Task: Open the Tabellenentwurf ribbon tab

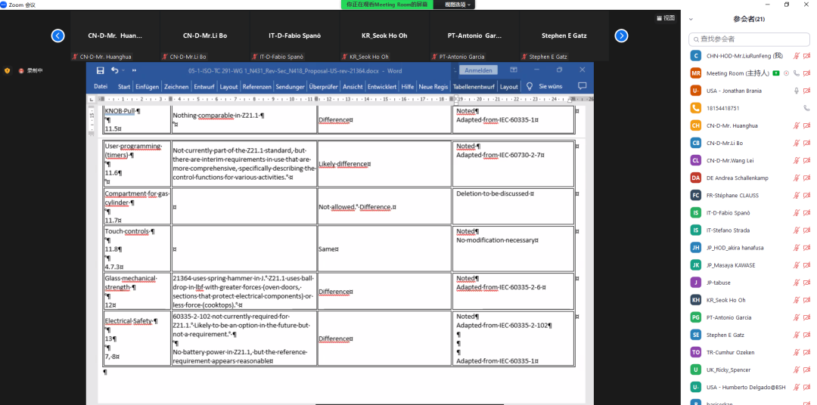Action: [474, 87]
